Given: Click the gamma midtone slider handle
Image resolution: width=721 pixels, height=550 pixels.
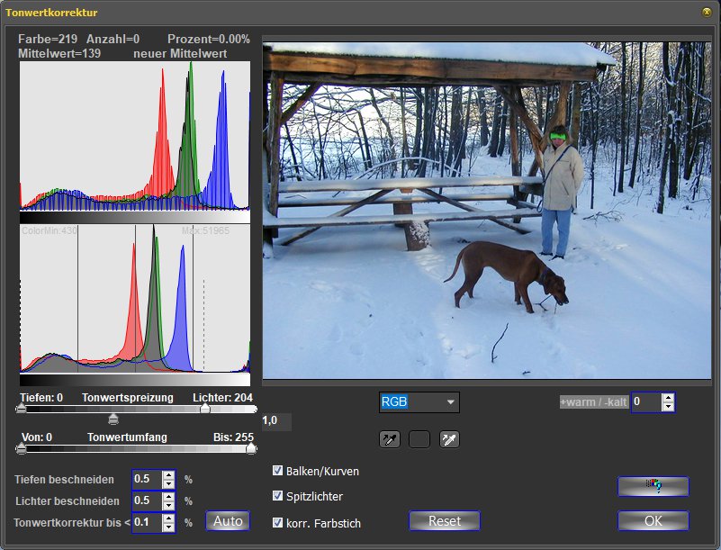Looking at the screenshot, I should [x=113, y=419].
